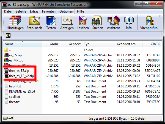Sort by the Größe column header

(x=51, y=44)
